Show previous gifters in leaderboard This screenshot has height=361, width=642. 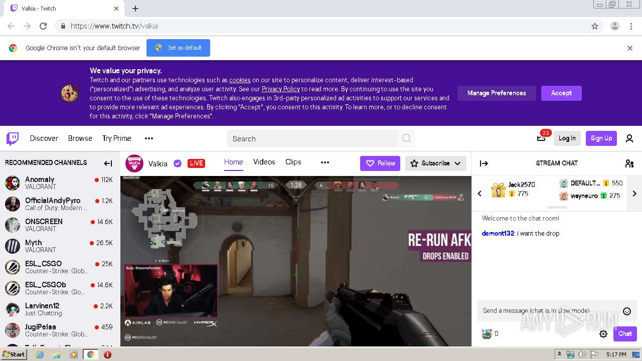[479, 194]
